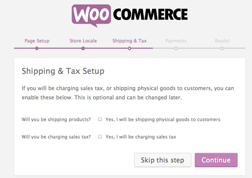252x178 pixels.
Task: Click the Ready! step dot
Action: tap(222, 48)
